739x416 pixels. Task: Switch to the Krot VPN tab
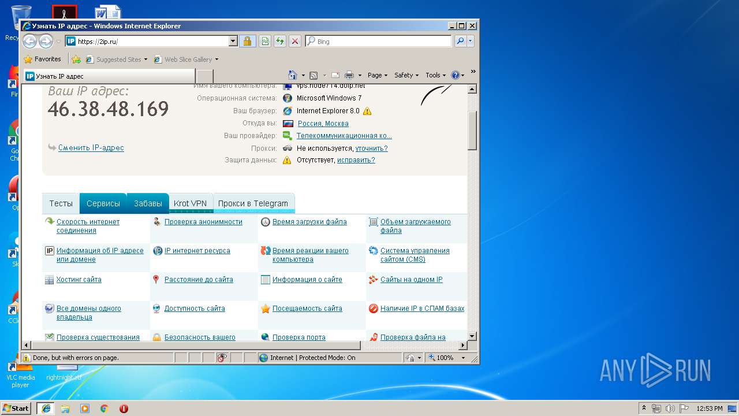point(190,203)
